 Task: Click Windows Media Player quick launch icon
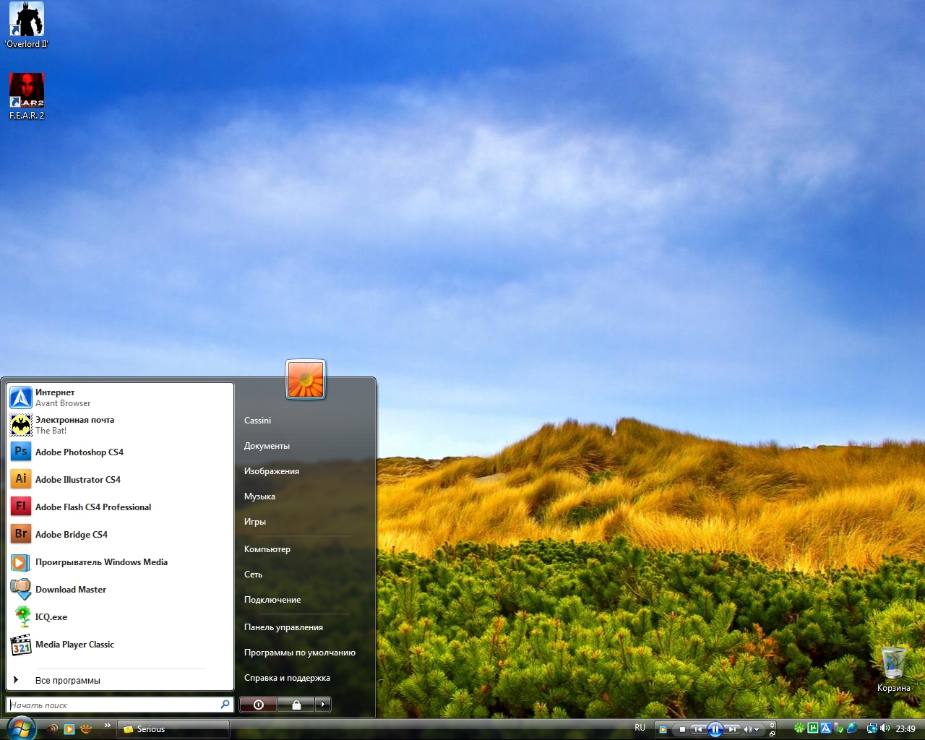pyautogui.click(x=69, y=729)
